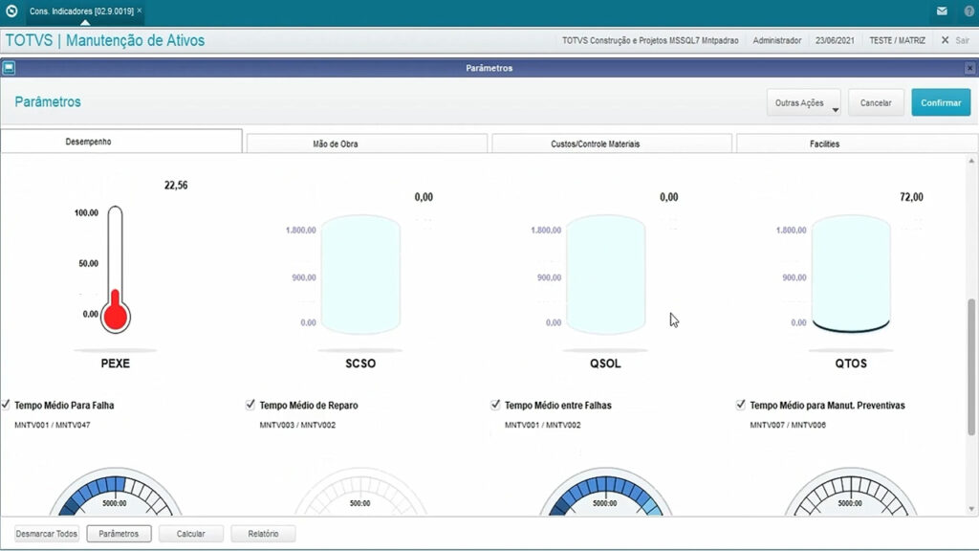Click the Manut. Preventivas dial gauge
Screen dimensions: 979x551
pyautogui.click(x=850, y=492)
